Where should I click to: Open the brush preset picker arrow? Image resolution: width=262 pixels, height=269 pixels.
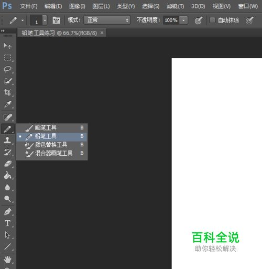[45, 20]
